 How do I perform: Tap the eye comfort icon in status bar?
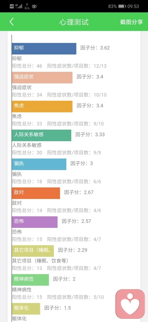[x=34, y=7]
